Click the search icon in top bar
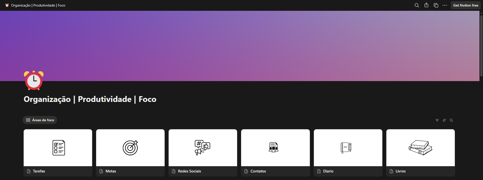This screenshot has height=180, width=483. [417, 5]
